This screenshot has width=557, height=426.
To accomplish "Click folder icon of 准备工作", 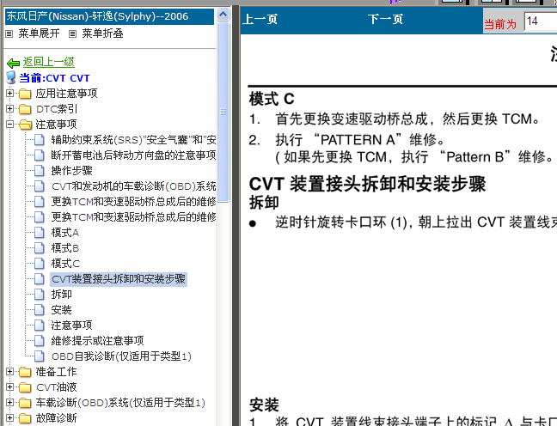I will [25, 372].
